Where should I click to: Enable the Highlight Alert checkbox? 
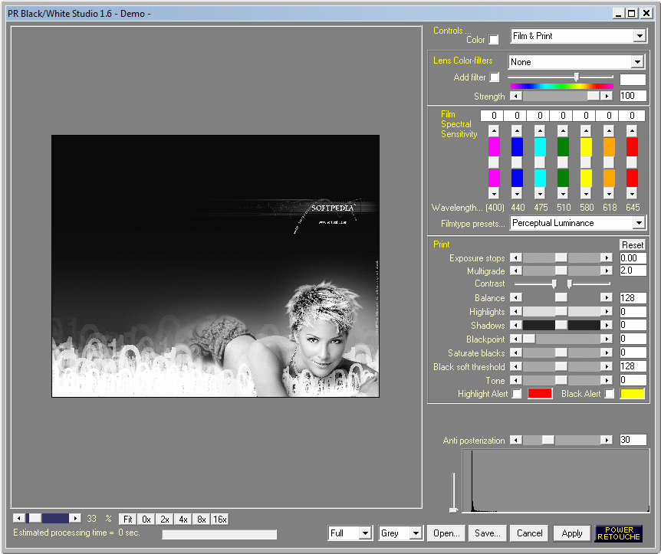pos(516,394)
